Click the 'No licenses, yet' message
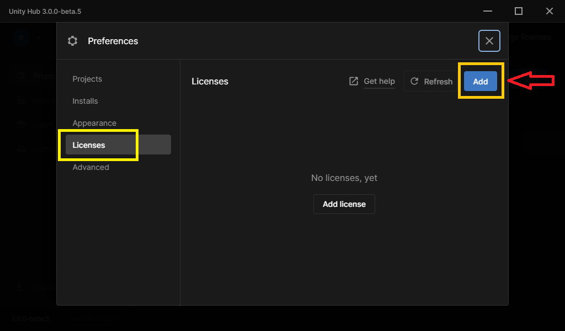The image size is (565, 331). pyautogui.click(x=344, y=178)
